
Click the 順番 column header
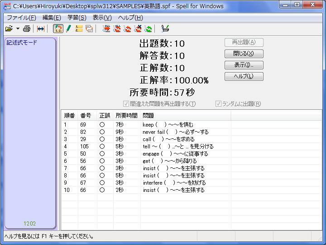pos(70,115)
